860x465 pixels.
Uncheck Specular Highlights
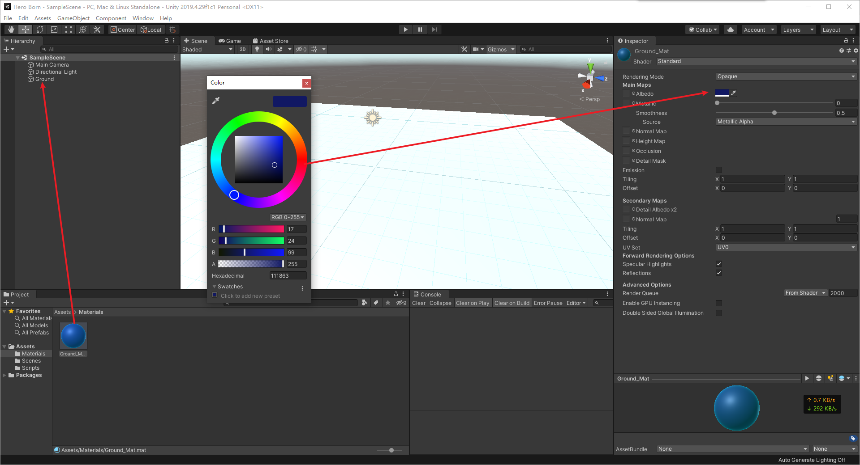coord(719,264)
